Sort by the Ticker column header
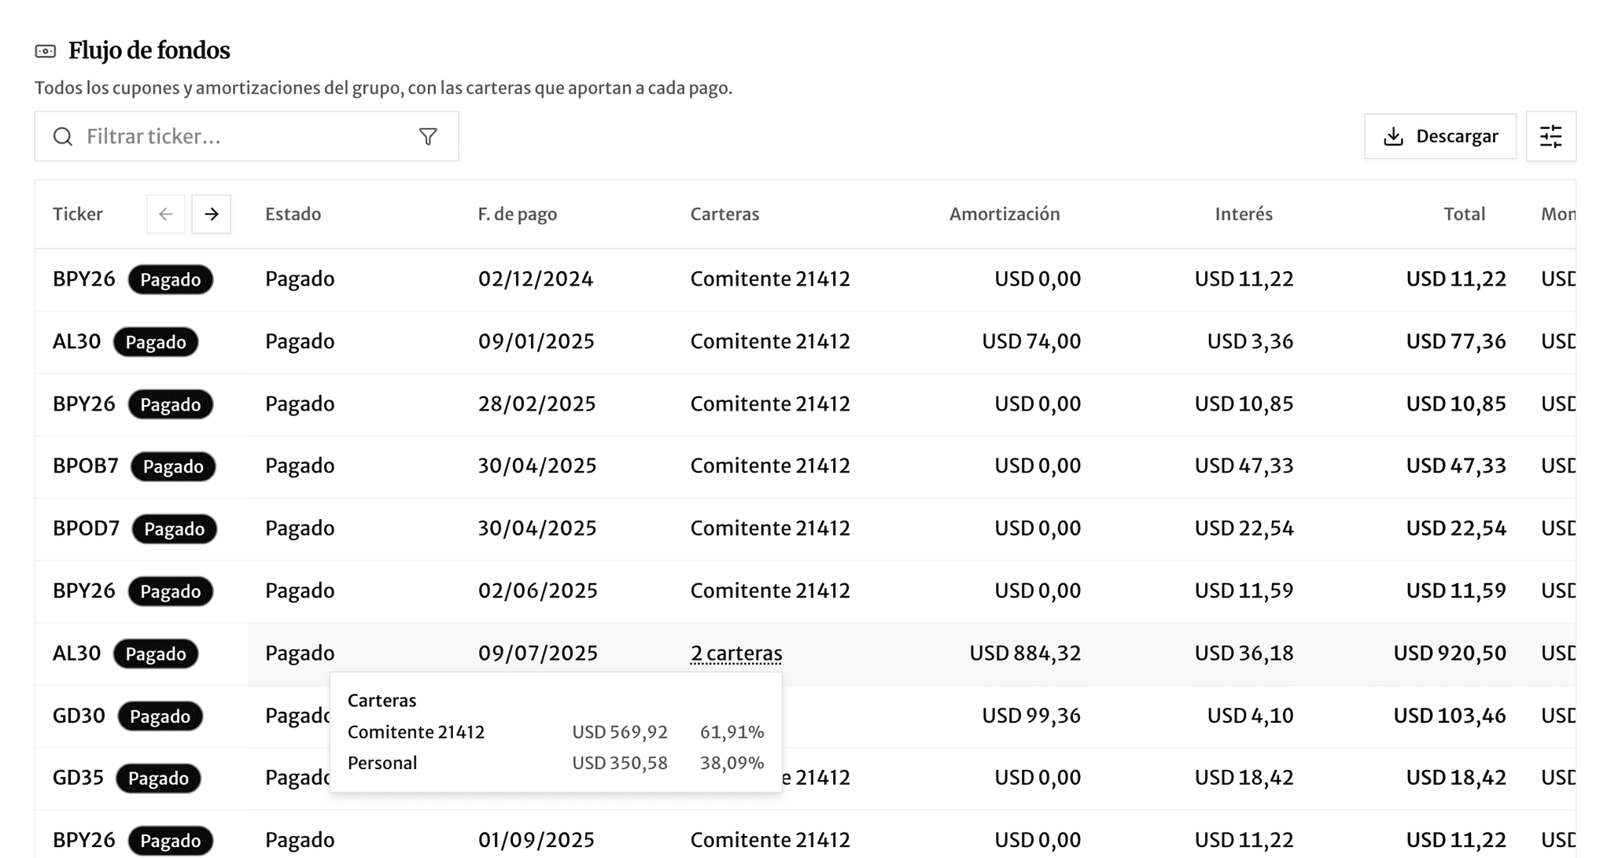Viewport: 1611px width, 858px height. click(x=78, y=214)
